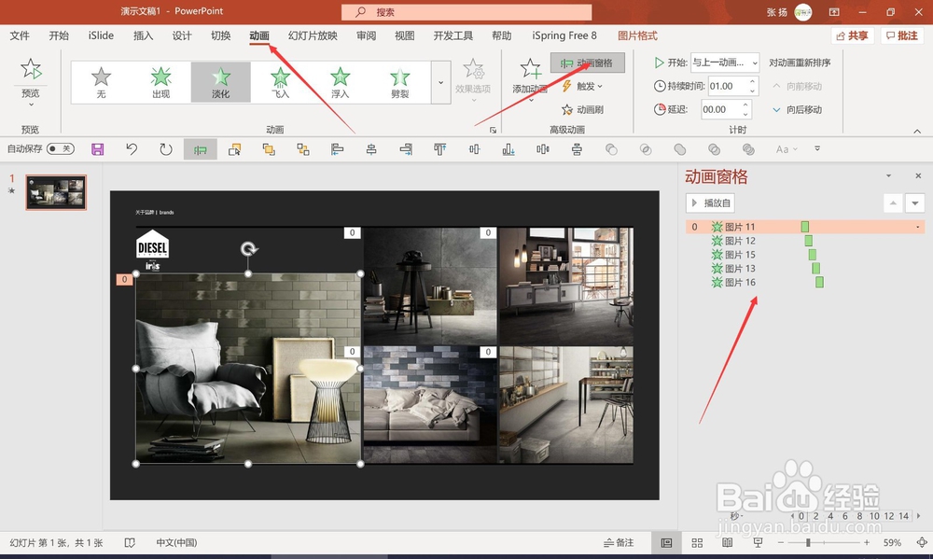Select 图片 11 animation entry

point(805,227)
